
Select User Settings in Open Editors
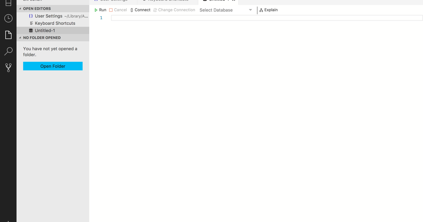point(53,16)
